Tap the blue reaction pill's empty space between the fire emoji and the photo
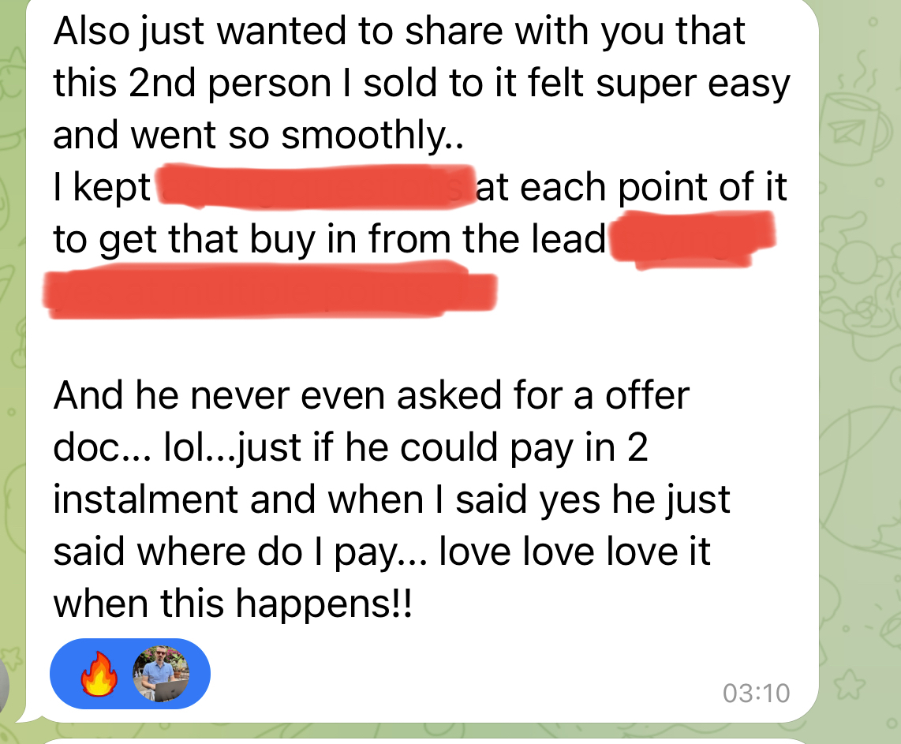Image resolution: width=901 pixels, height=744 pixels. pyautogui.click(x=126, y=674)
